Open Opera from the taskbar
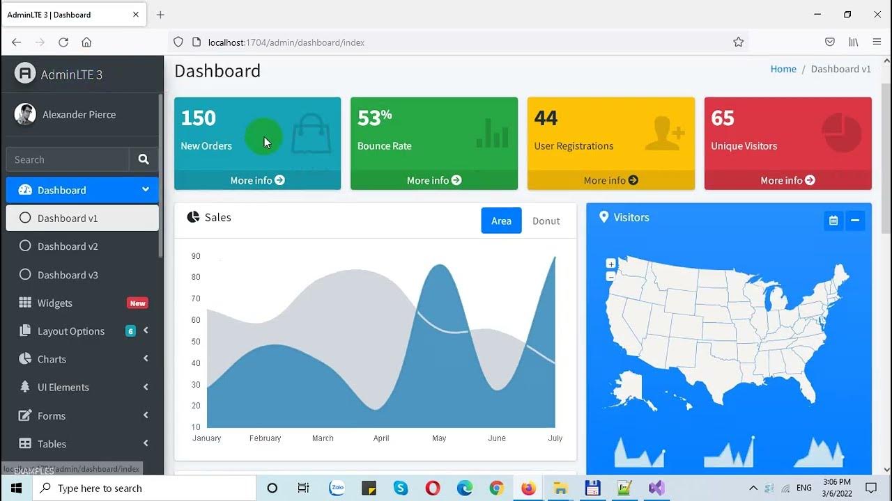The width and height of the screenshot is (892, 501). click(x=433, y=488)
